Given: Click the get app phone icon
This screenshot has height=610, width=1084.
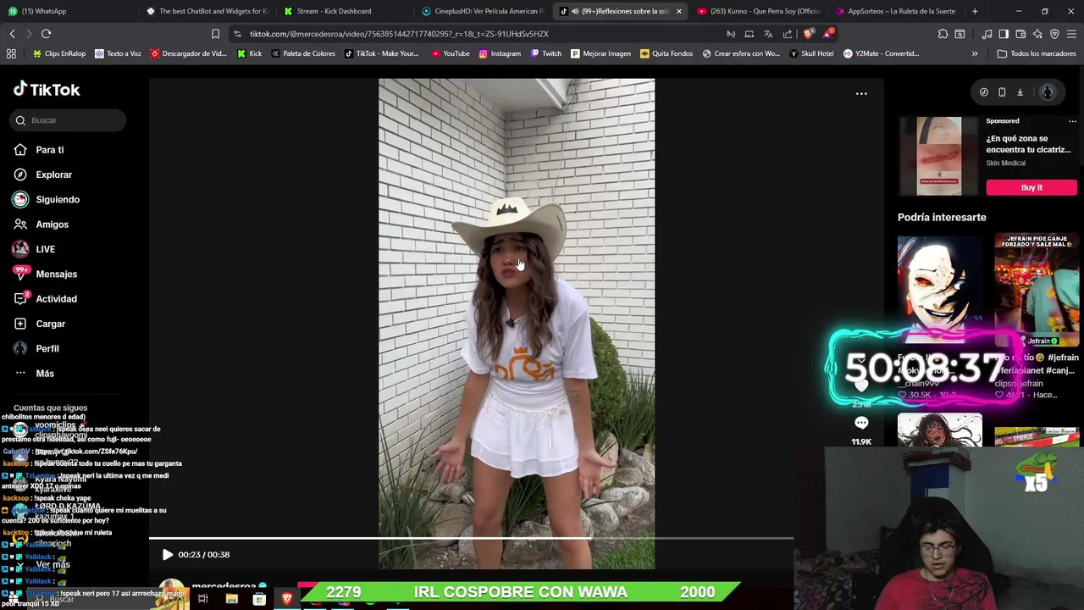Looking at the screenshot, I should pos(1002,92).
